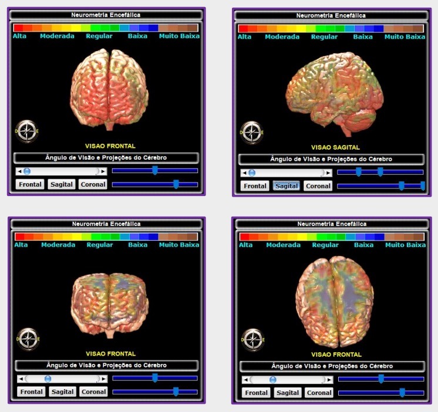Click upper blue slider handle in bottom-right panel

[380, 379]
